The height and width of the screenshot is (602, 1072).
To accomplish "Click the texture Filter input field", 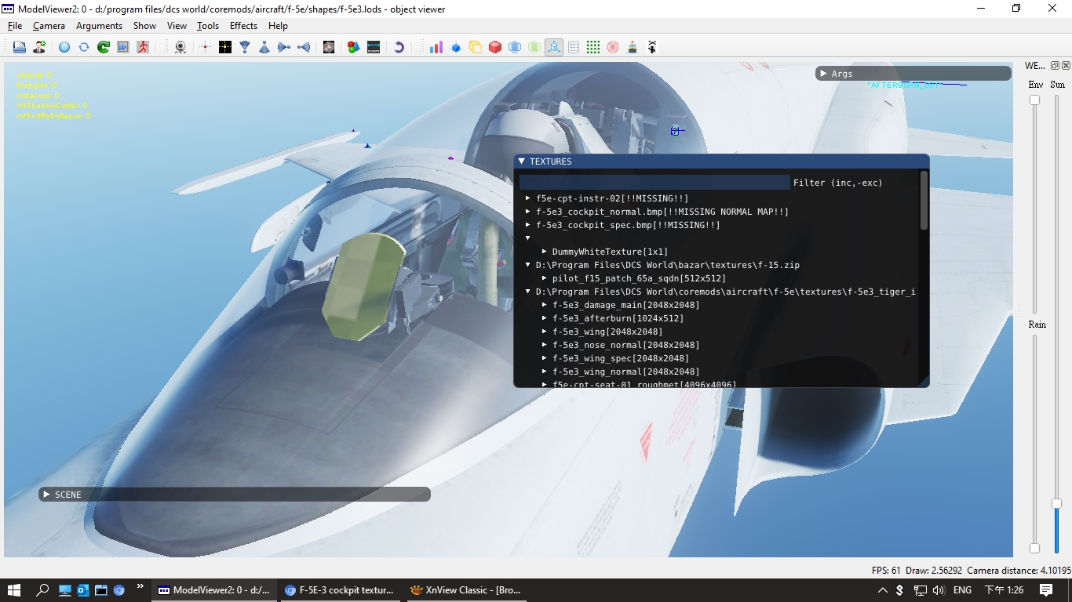I will [655, 183].
